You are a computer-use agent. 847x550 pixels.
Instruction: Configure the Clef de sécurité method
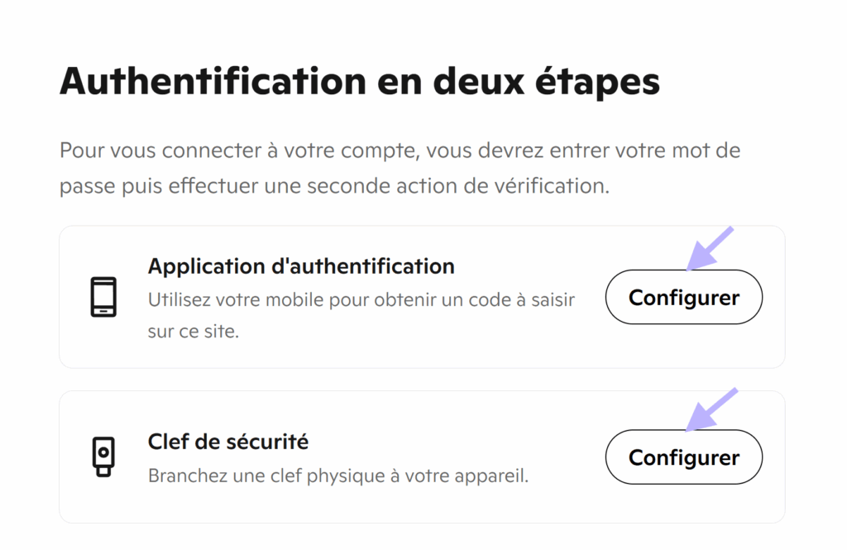pyautogui.click(x=684, y=457)
